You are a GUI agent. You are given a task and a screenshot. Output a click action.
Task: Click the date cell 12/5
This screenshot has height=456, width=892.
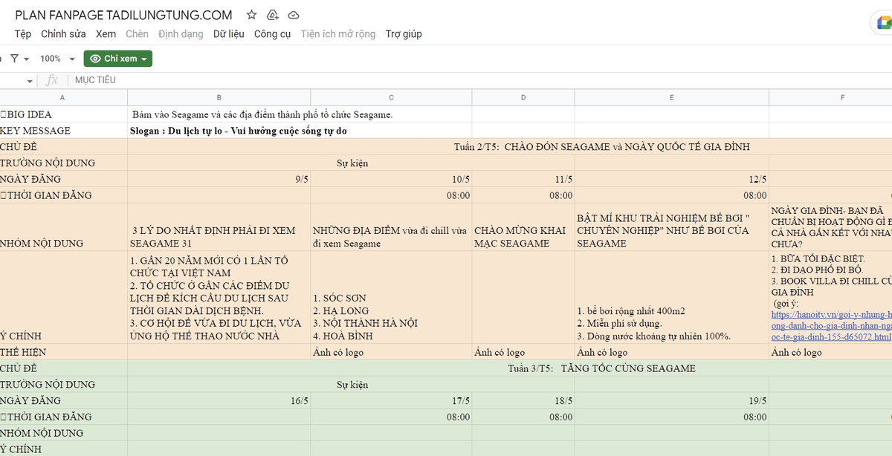coord(672,179)
